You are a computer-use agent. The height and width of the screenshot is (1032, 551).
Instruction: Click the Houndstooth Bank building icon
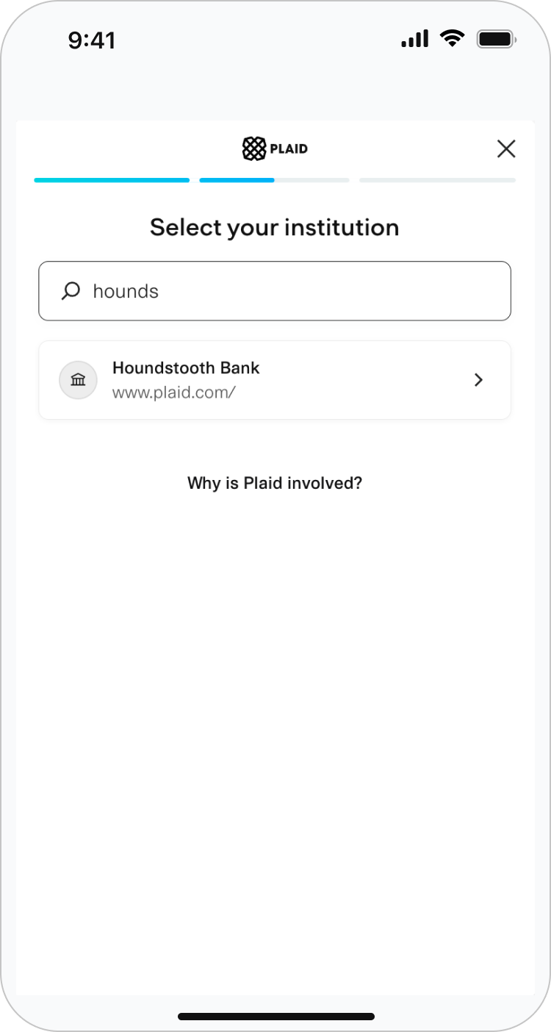tap(78, 380)
